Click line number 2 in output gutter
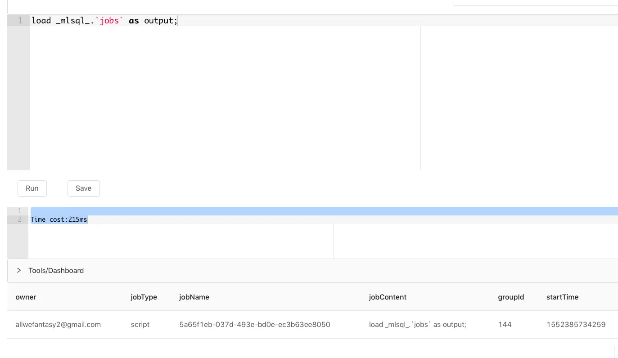The height and width of the screenshot is (358, 618). (20, 219)
